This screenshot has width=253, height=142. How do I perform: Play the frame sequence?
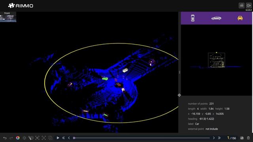tap(58, 138)
